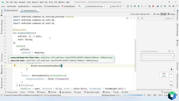This screenshot has width=179, height=101.
Task: Click the green Debug bug icon
Action: pos(138,6)
